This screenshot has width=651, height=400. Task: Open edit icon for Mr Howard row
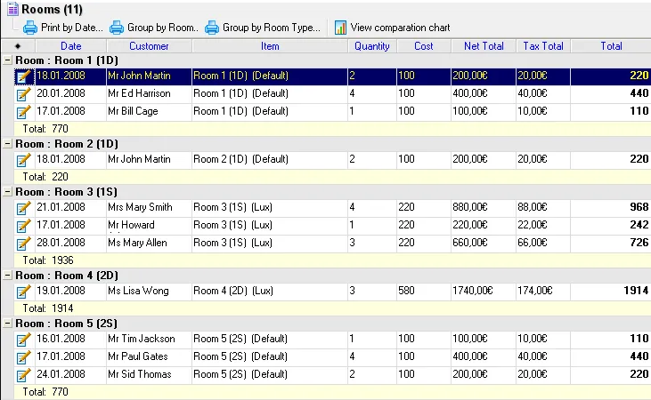(x=24, y=227)
